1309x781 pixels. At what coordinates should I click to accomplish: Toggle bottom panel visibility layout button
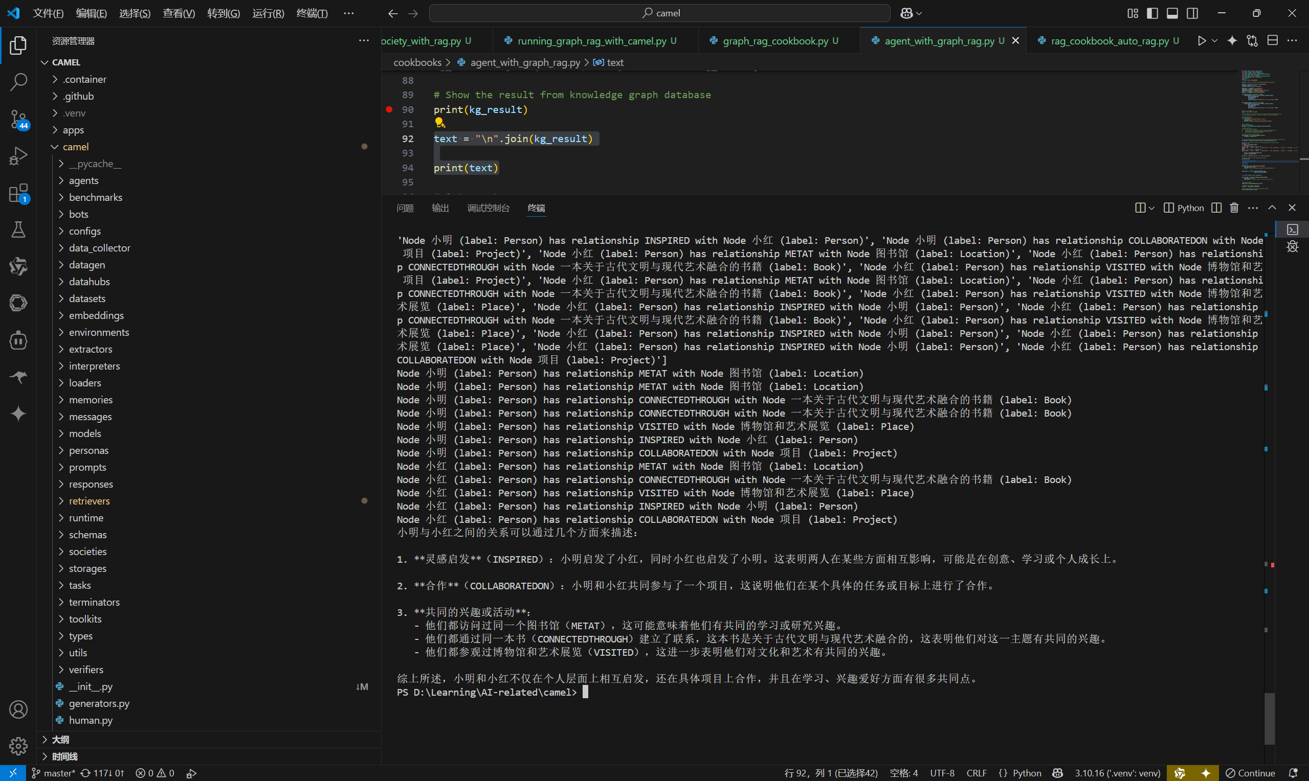[x=1172, y=13]
